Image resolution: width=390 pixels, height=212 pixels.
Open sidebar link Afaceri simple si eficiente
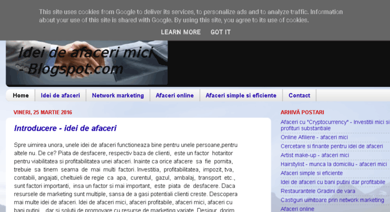click(x=311, y=173)
